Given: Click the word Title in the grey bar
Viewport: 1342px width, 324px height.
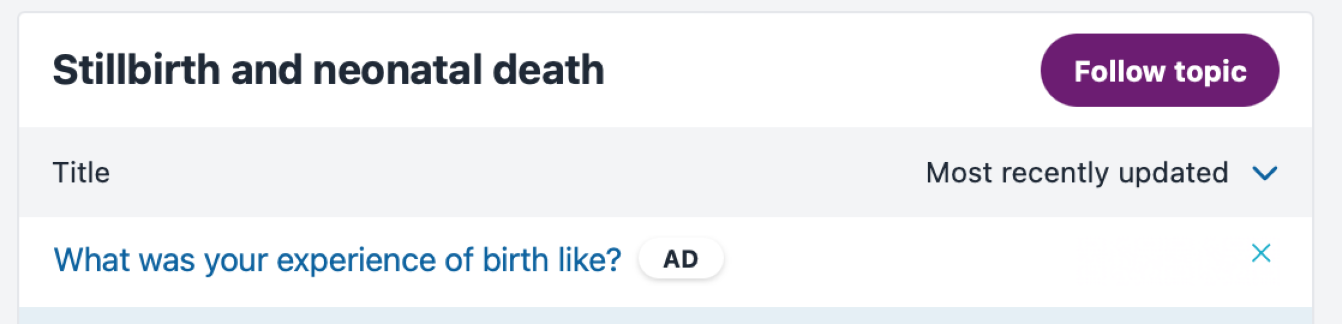Looking at the screenshot, I should [x=81, y=173].
